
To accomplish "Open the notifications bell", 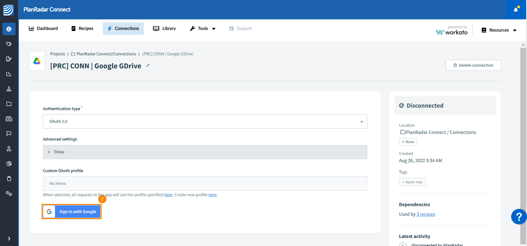I will (x=516, y=10).
